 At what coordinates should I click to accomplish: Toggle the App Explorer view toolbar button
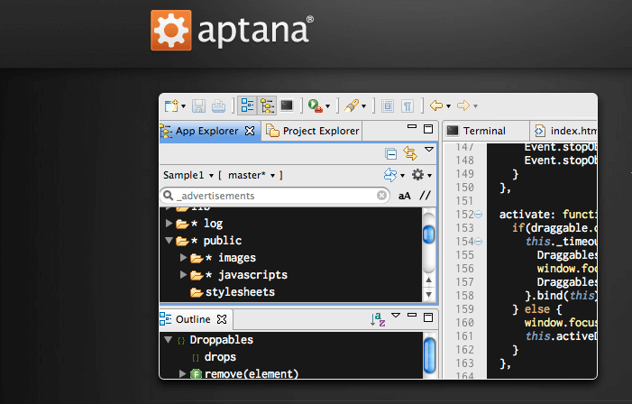click(x=247, y=106)
